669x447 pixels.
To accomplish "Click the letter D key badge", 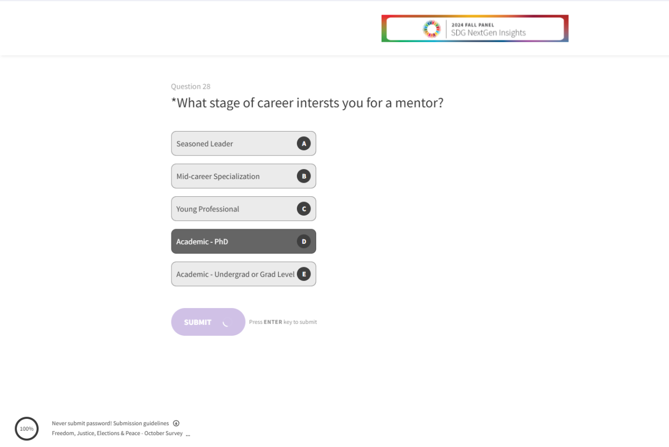I will tap(304, 241).
